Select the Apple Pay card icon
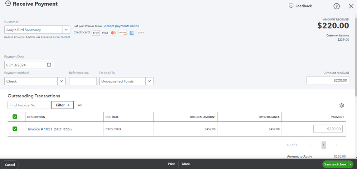The width and height of the screenshot is (357, 169). (x=96, y=33)
